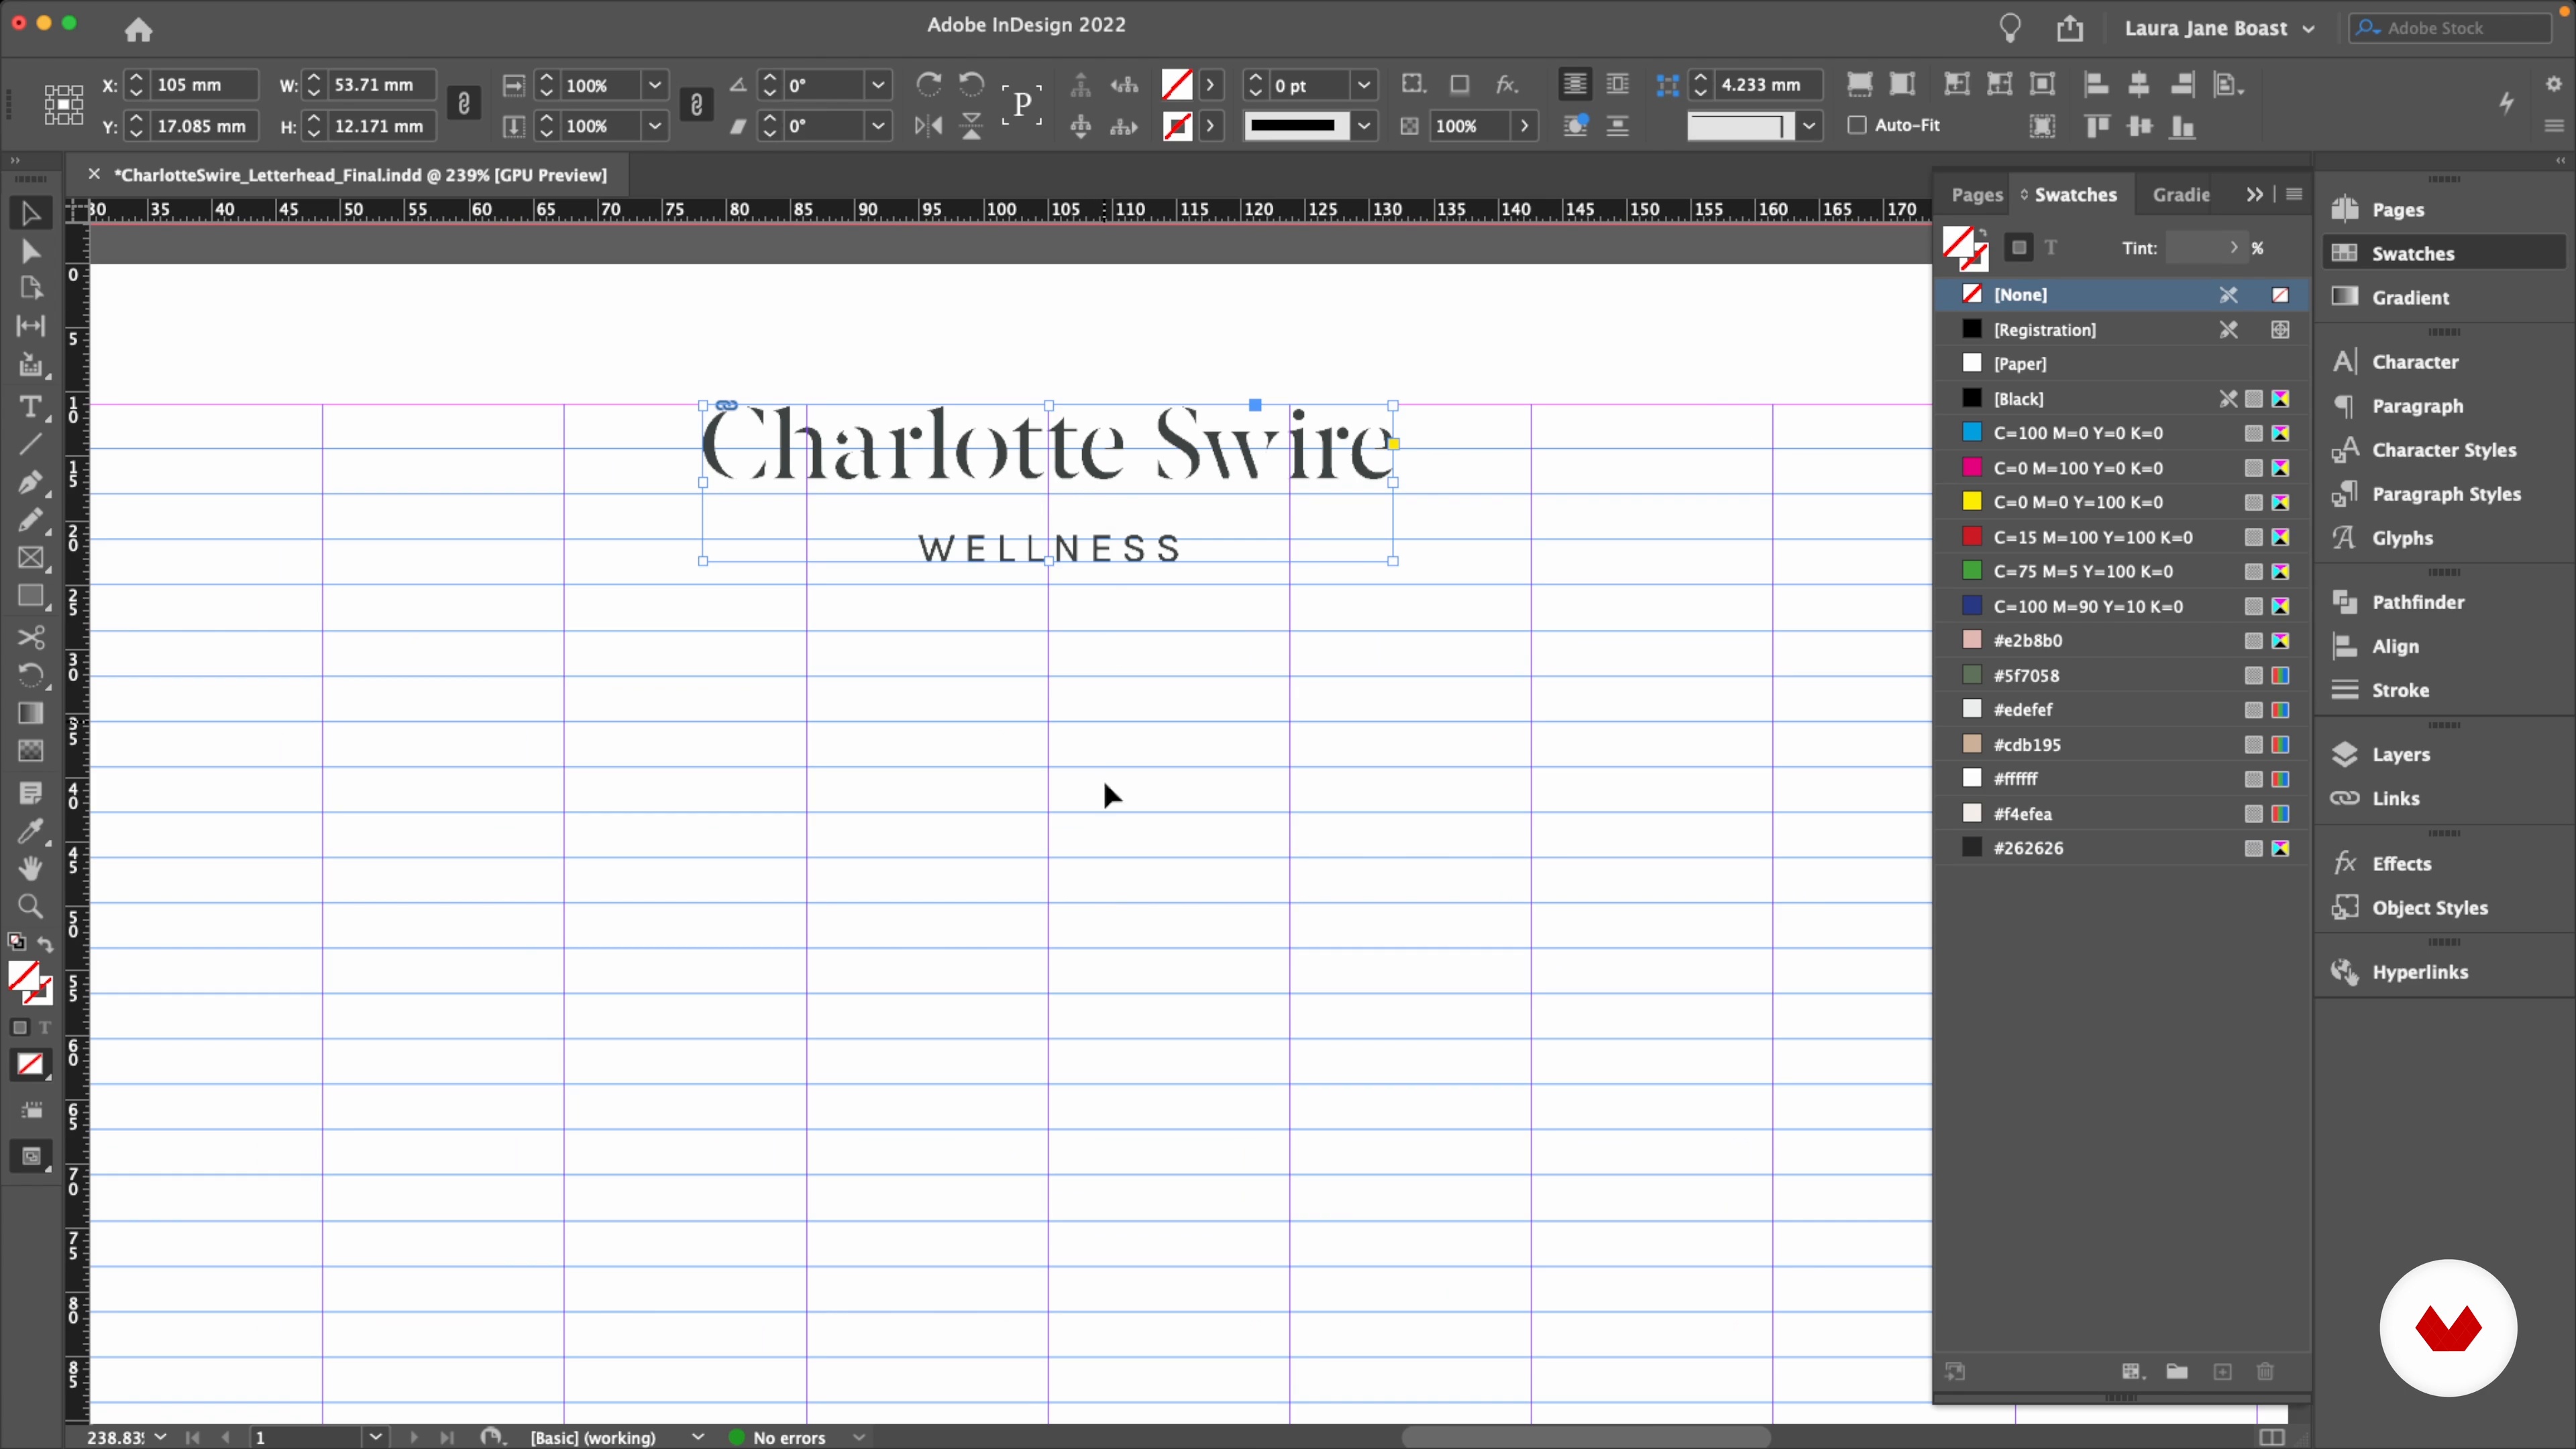The height and width of the screenshot is (1449, 2576).
Task: Click the new color group folder icon
Action: (x=2177, y=1372)
